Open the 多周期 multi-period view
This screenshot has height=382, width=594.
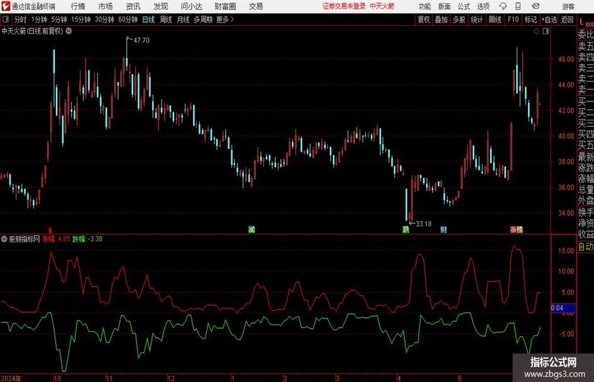[204, 19]
